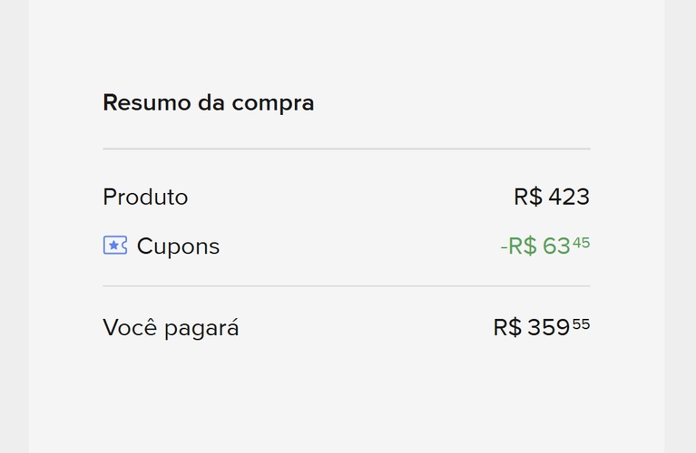Click the divider line below the heading

346,149
